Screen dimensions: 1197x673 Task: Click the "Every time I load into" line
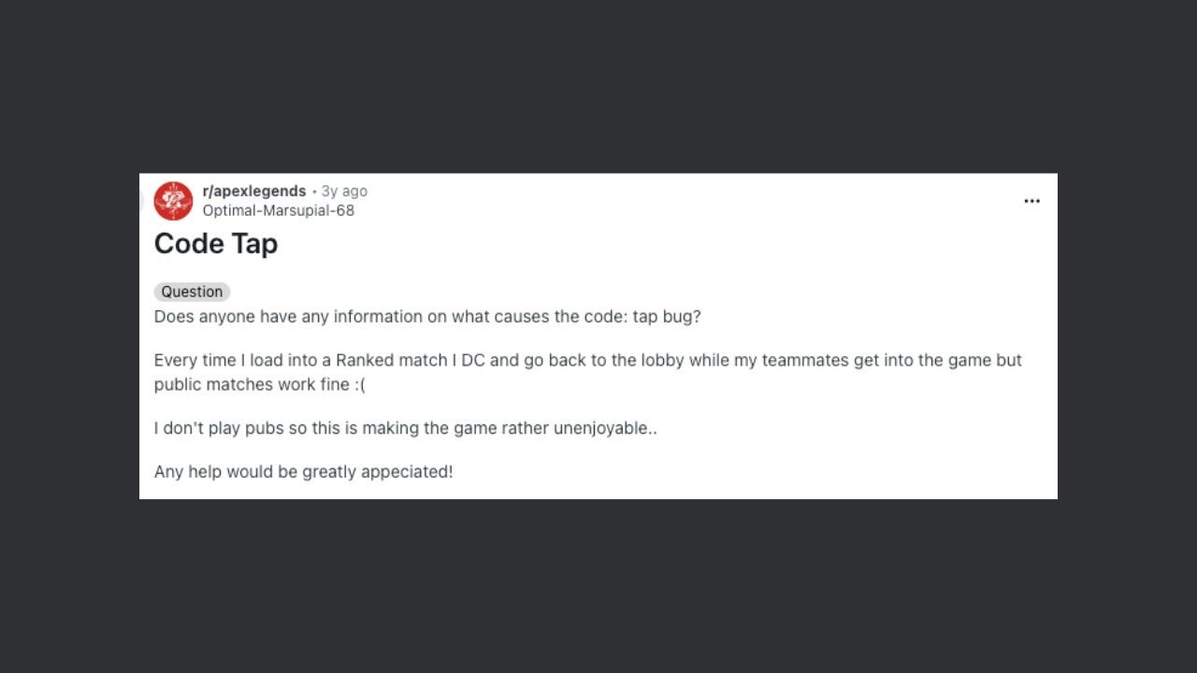tap(588, 360)
